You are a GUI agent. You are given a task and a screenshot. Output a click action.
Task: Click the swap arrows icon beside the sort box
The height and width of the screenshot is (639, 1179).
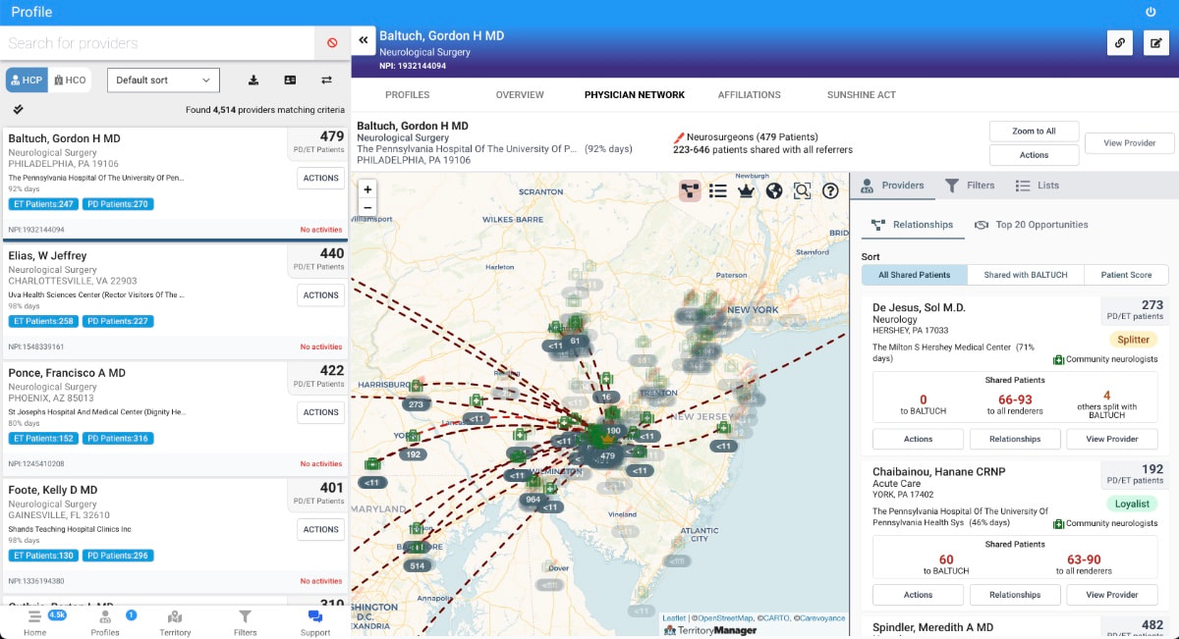point(326,80)
